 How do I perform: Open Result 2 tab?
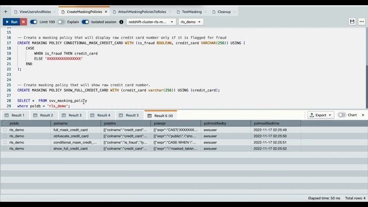[44, 115]
